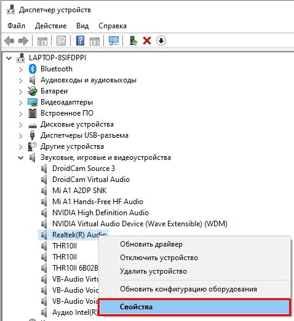The image size is (294, 321).
Task: Select the LAPTOP-8SIFDPPI computer name
Action: point(57,58)
